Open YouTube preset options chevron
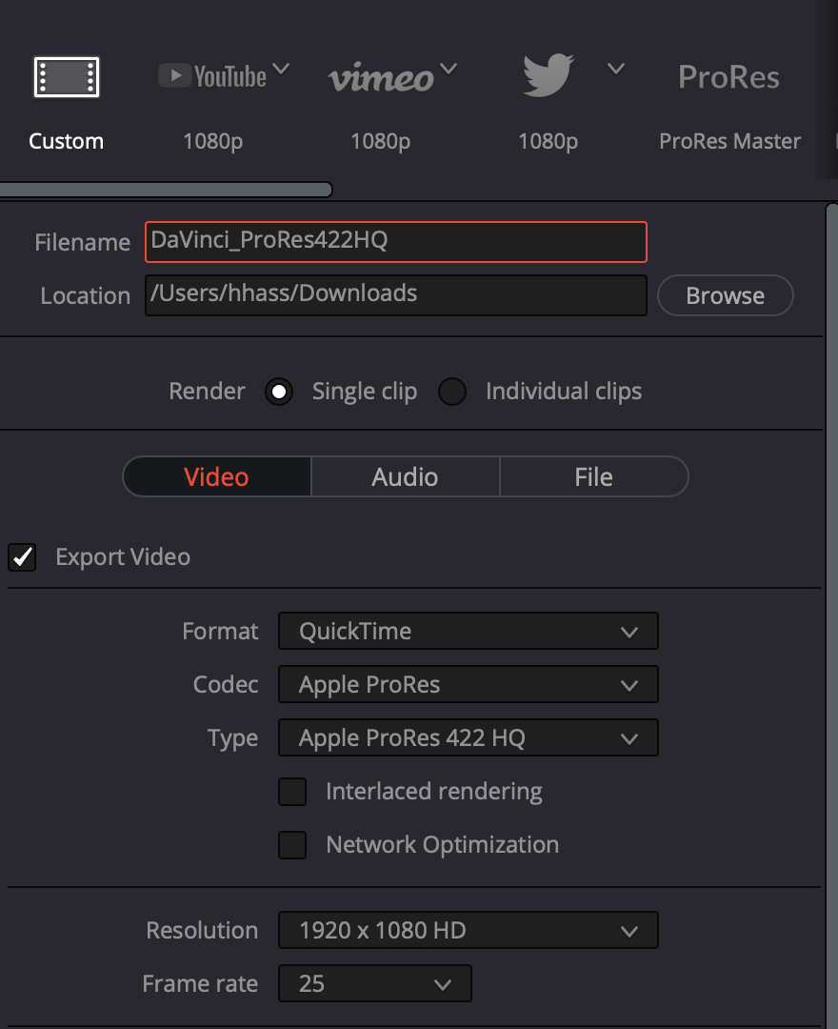Viewport: 838px width, 1029px height. click(281, 70)
